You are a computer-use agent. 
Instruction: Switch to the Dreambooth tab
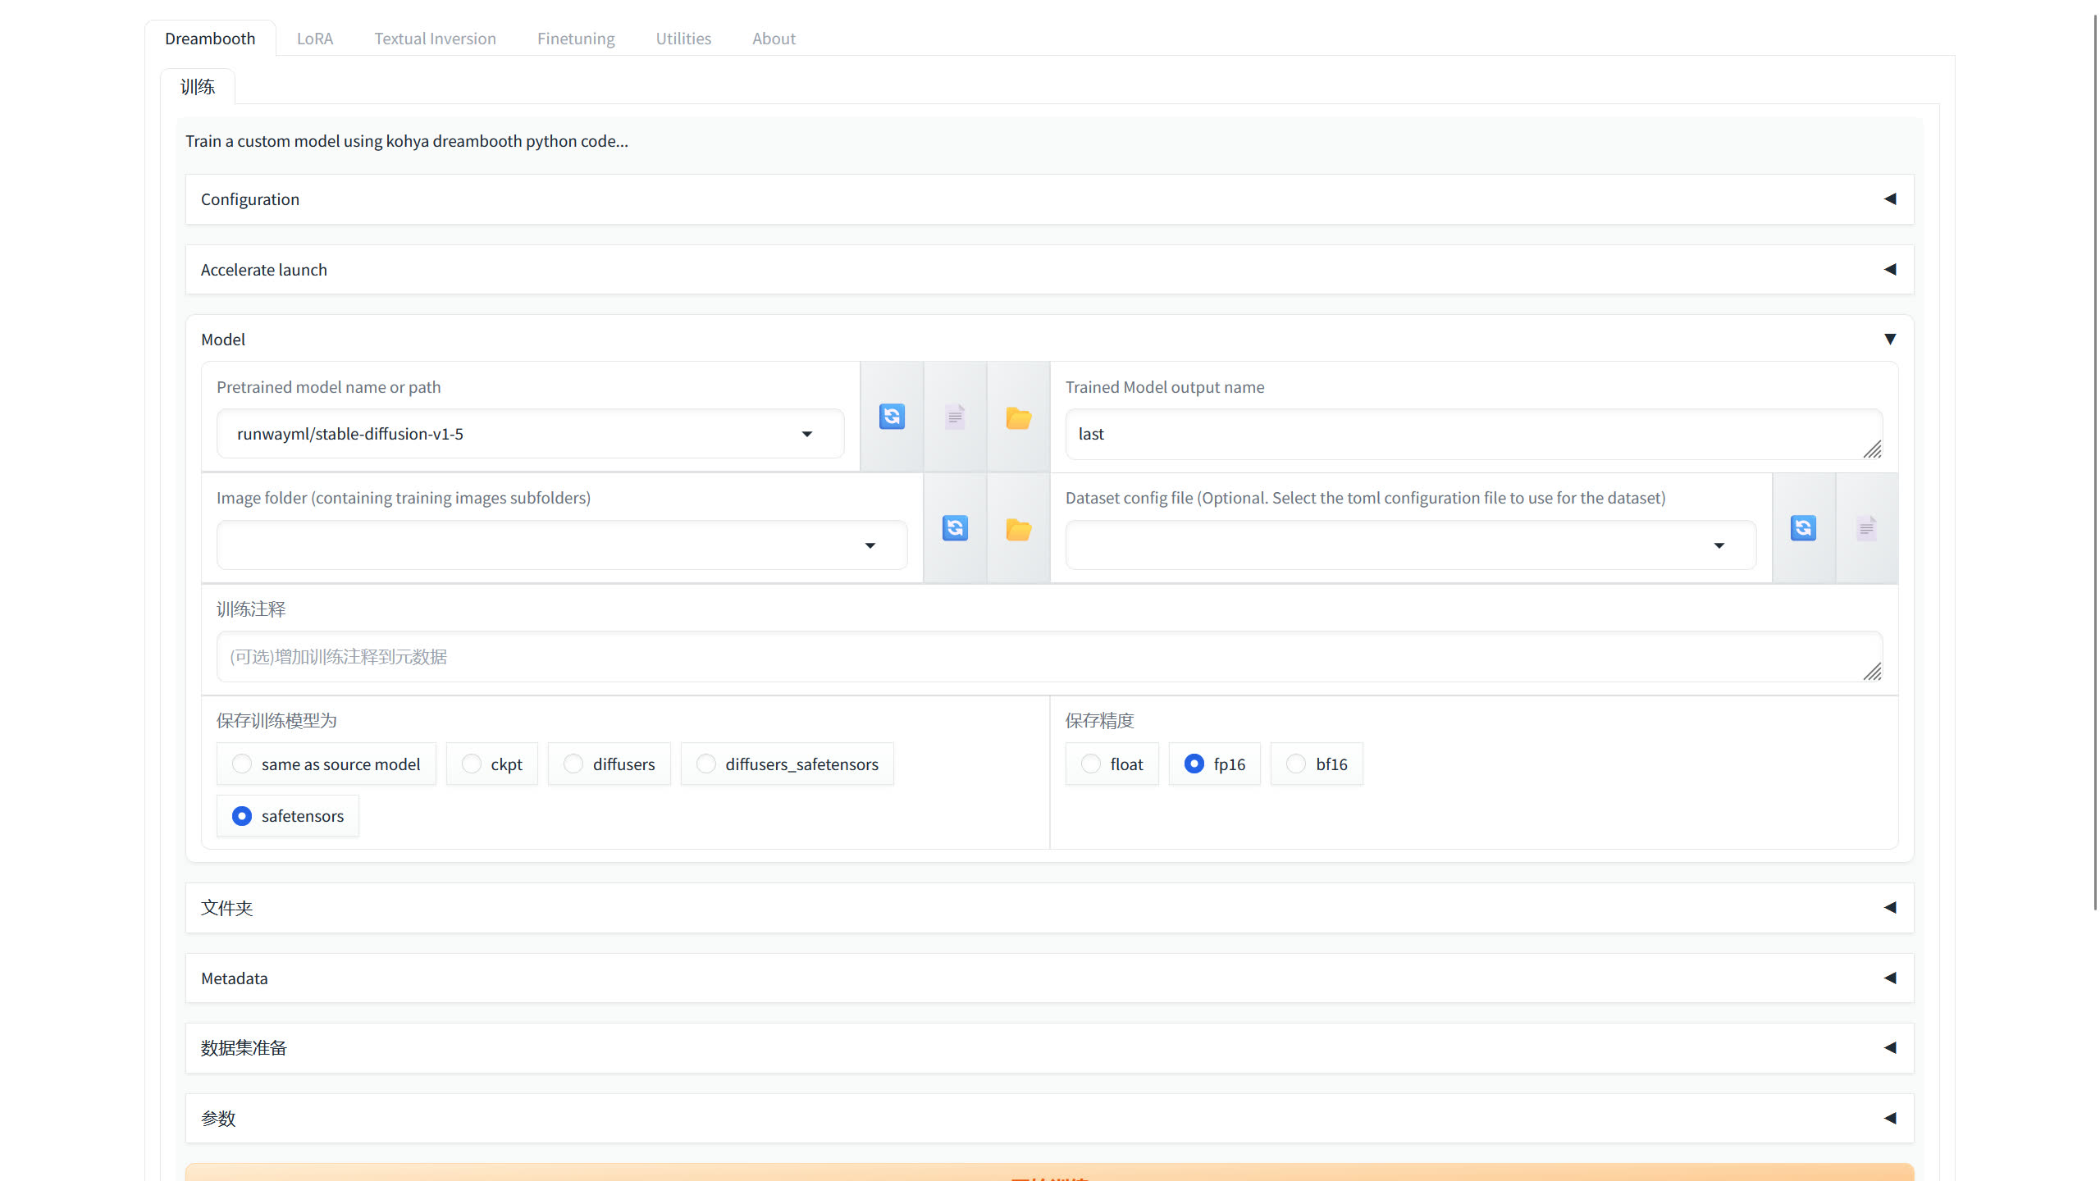pos(210,39)
